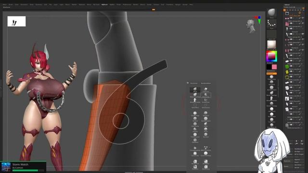
Task: Toggle the eye icon on the first subtool row
Action: coord(303,18)
